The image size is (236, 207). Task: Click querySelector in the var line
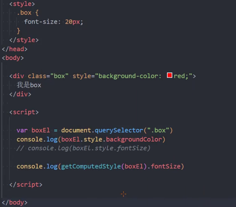click(x=119, y=130)
